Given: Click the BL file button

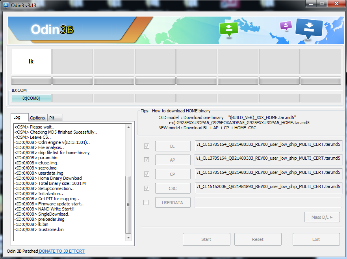Looking at the screenshot, I should (x=173, y=146).
